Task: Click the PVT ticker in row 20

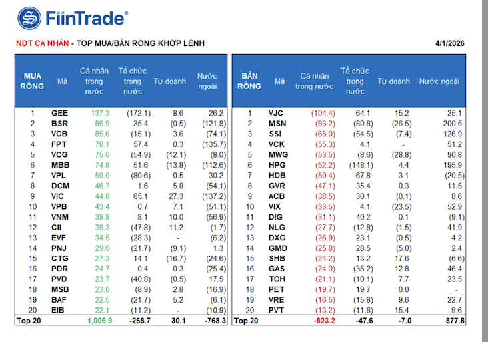Action: (277, 310)
